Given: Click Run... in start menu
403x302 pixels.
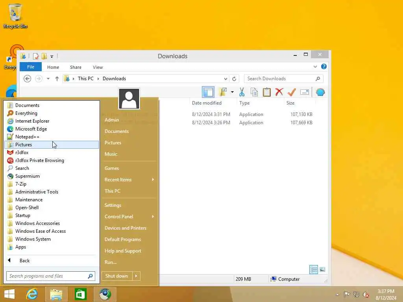Looking at the screenshot, I should click(129, 262).
